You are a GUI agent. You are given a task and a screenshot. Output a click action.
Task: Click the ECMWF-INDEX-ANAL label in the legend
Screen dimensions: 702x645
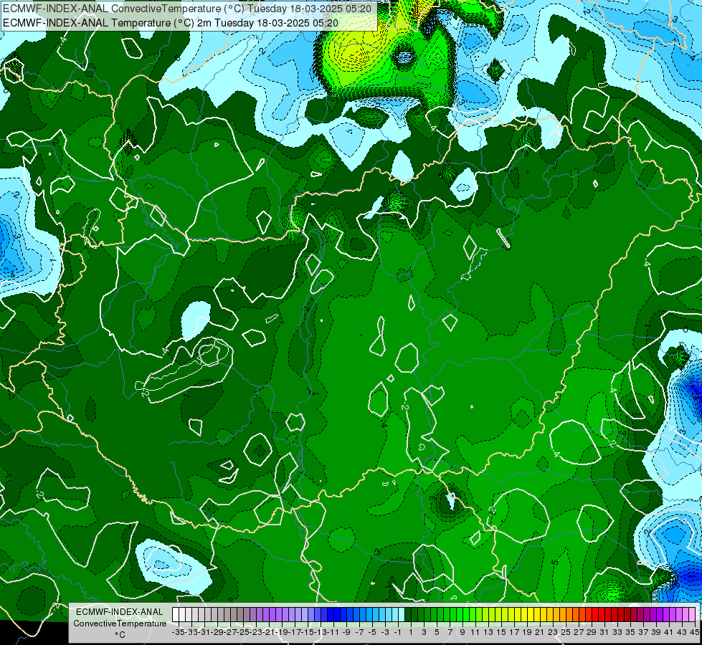coord(120,612)
